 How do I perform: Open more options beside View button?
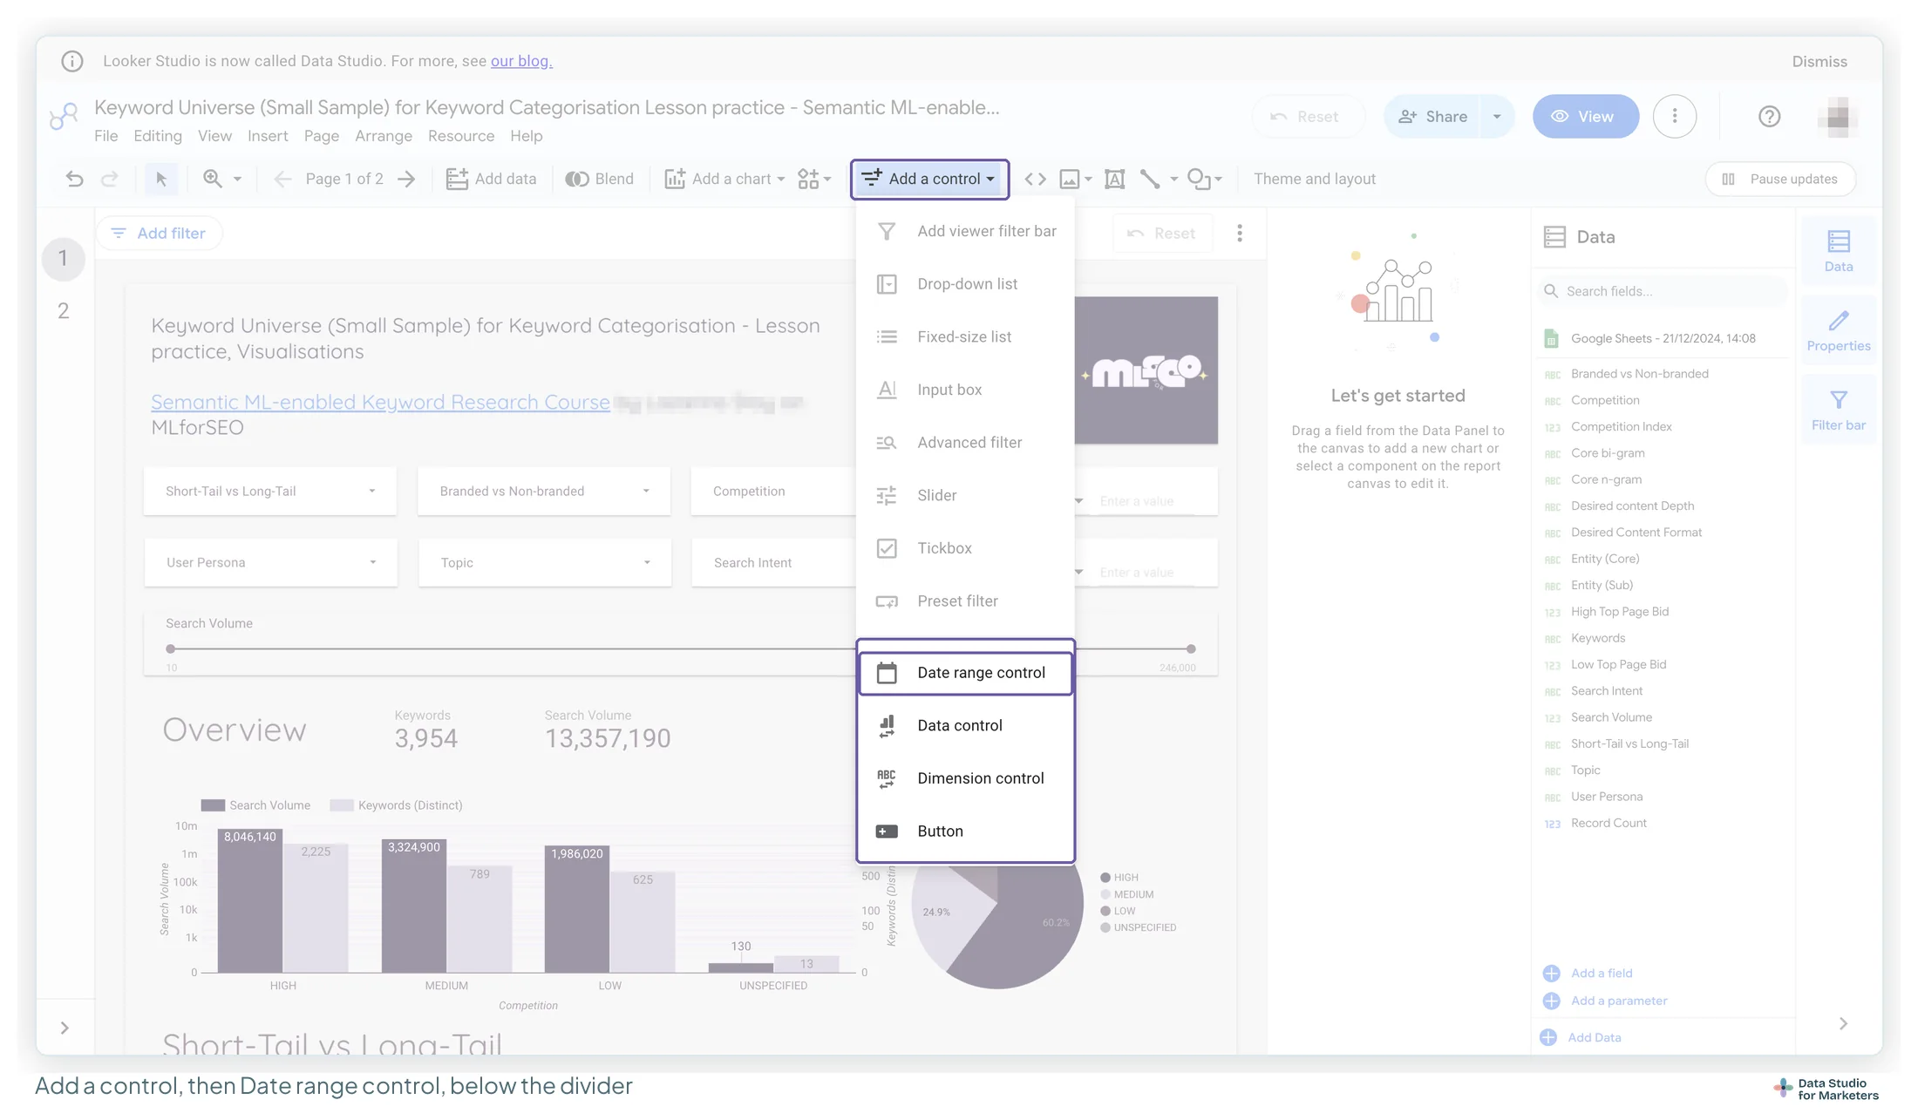tap(1675, 116)
